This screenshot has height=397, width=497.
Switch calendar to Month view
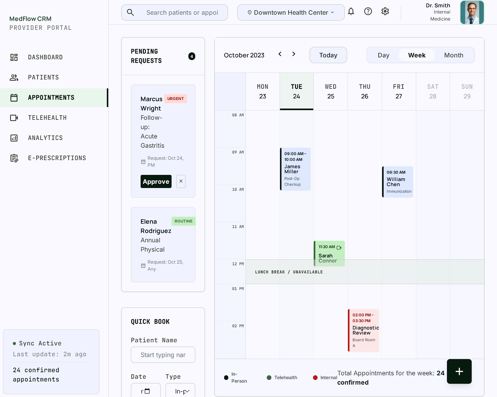point(454,55)
